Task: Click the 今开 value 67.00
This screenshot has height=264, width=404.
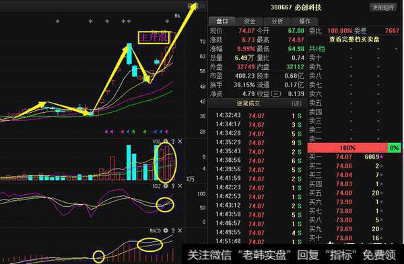Action: 296,31
